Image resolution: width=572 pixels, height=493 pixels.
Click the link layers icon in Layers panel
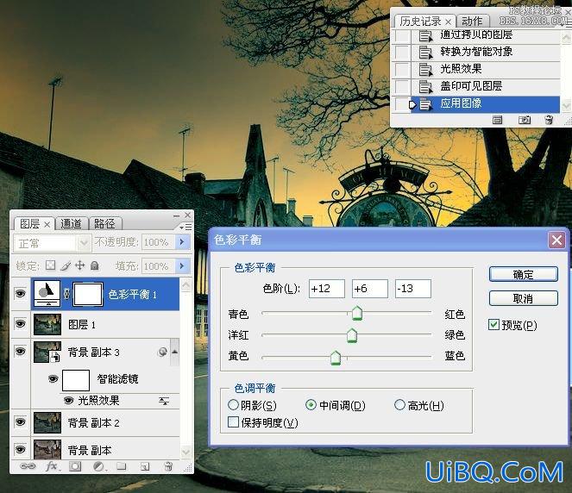(28, 466)
